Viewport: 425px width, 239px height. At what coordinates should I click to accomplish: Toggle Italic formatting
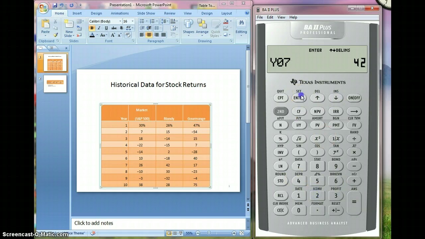99,28
